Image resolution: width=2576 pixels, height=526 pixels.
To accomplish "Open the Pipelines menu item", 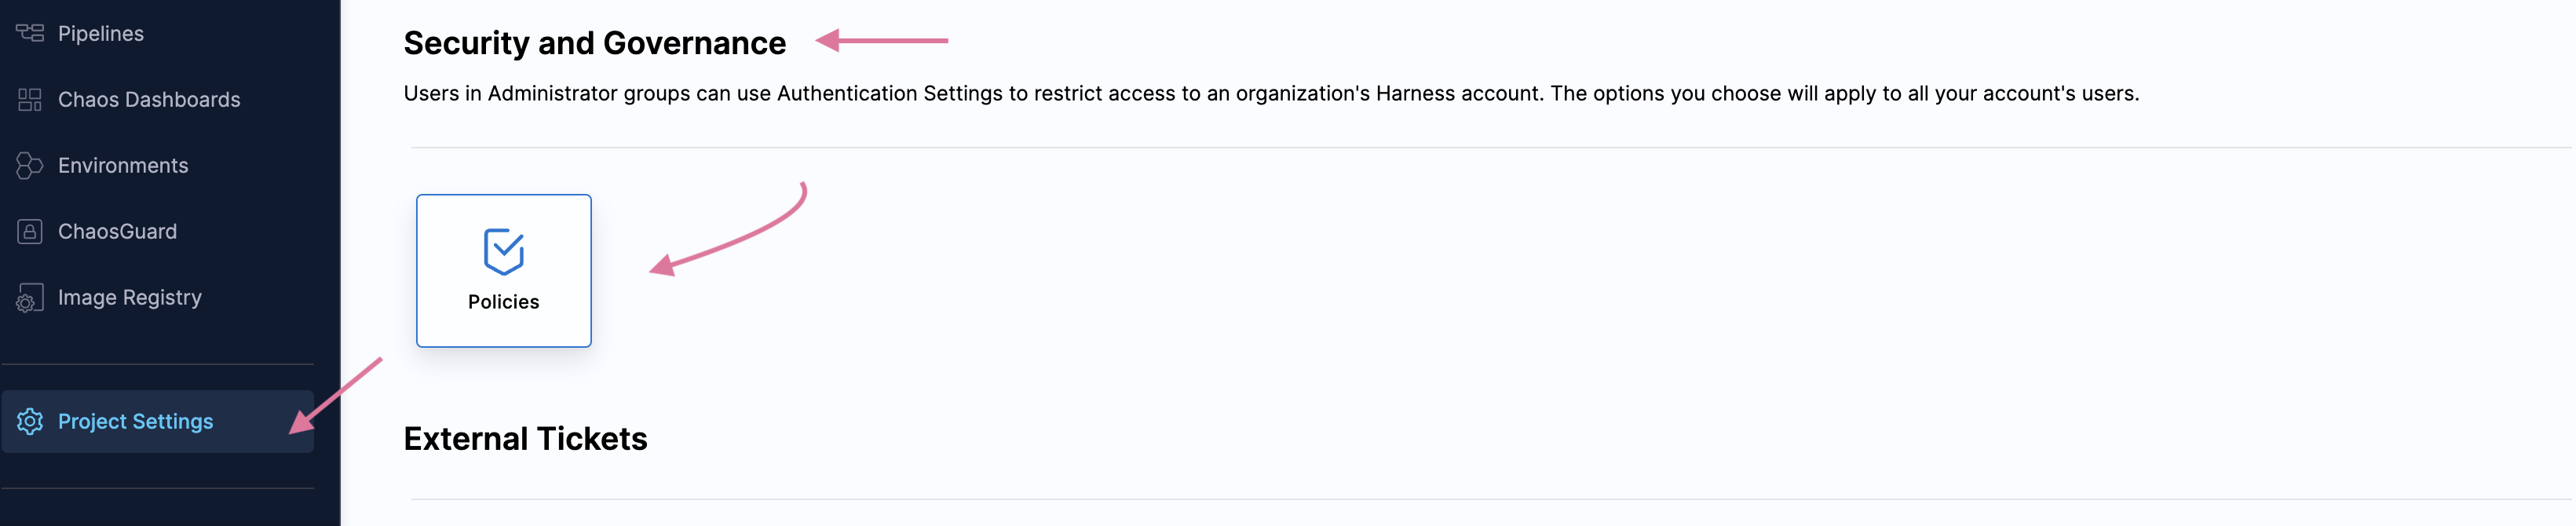I will pyautogui.click(x=101, y=33).
